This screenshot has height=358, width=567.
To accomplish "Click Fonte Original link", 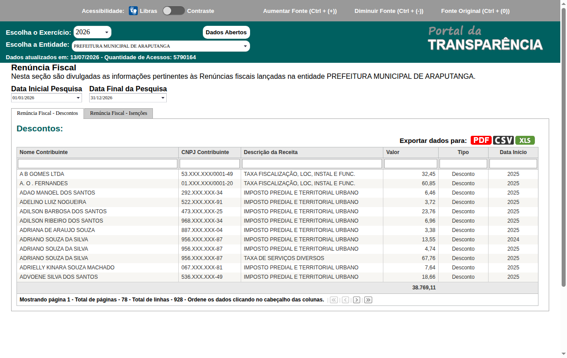I will (475, 11).
